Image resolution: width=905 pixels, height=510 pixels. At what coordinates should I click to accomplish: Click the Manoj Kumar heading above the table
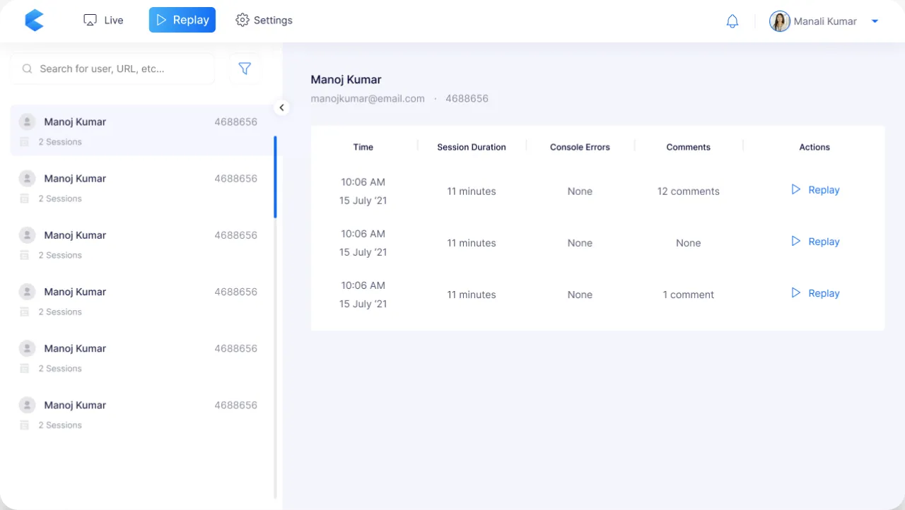click(x=346, y=80)
